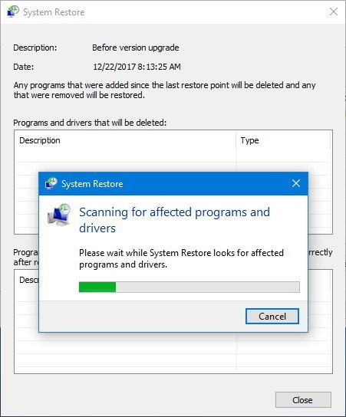Click the blue System Restore dialog title text

[92, 184]
